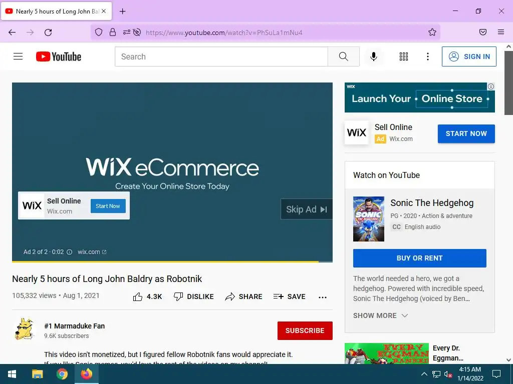Open the YouTube hamburger guide menu
This screenshot has width=513, height=384.
click(18, 56)
